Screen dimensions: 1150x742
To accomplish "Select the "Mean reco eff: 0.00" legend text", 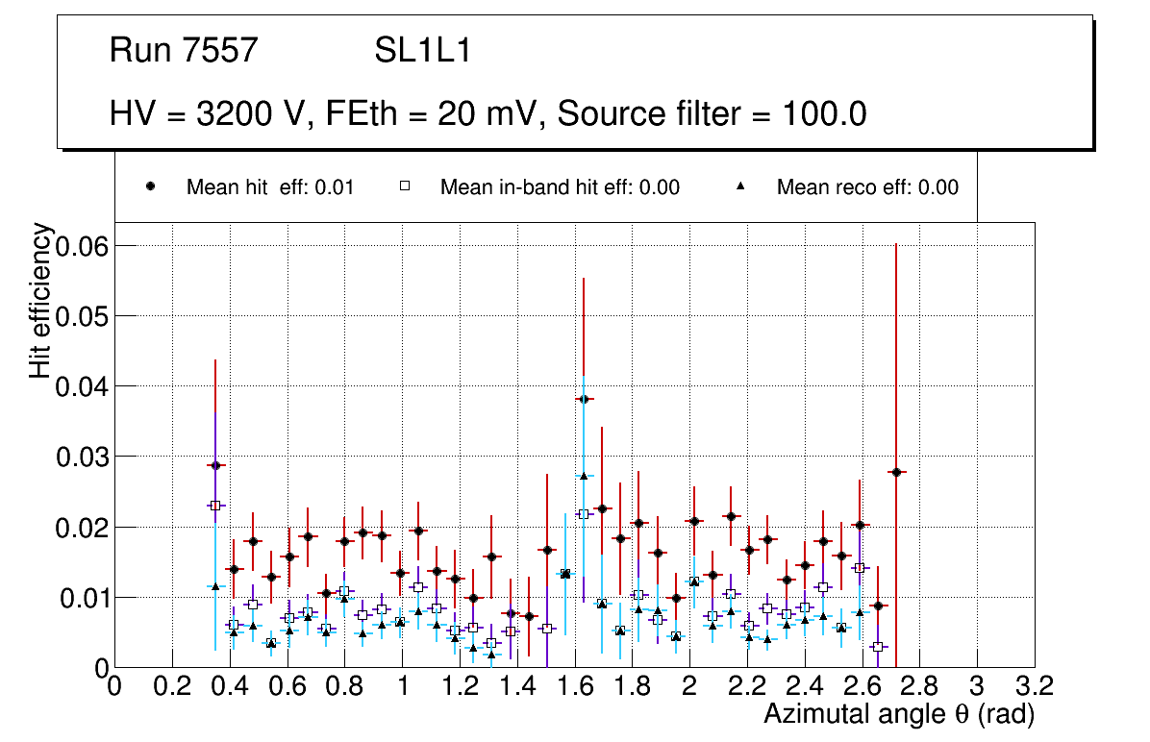I will click(867, 187).
